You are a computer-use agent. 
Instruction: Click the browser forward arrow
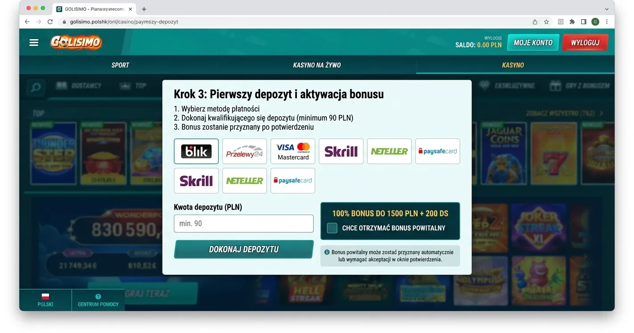[x=39, y=21]
